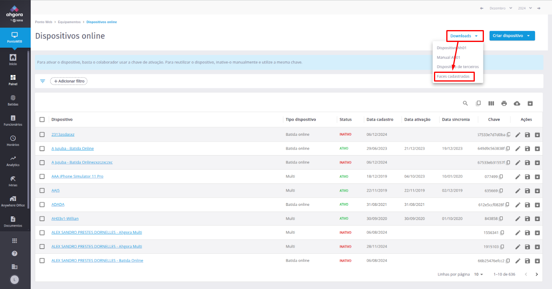Click the pencil edit icon for ADADA row
The image size is (552, 289).
click(x=518, y=205)
